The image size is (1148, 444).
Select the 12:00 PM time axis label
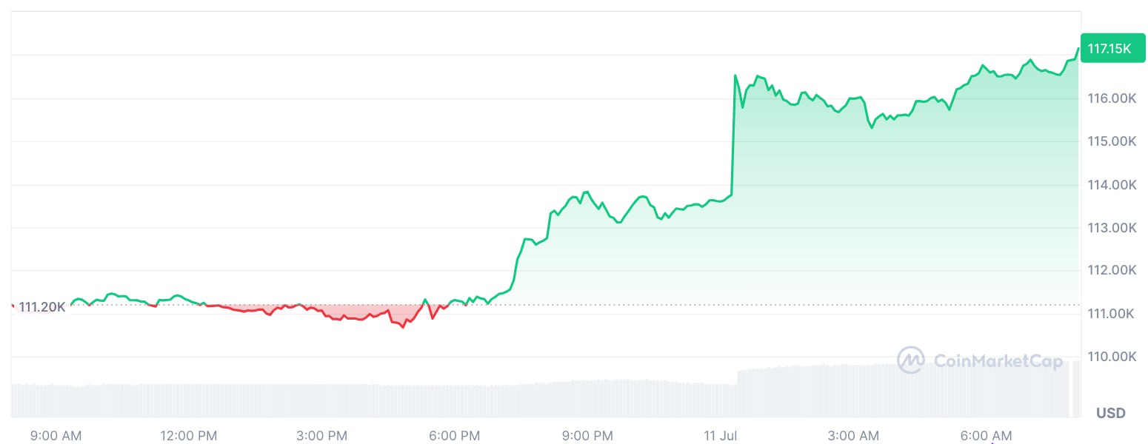(189, 436)
